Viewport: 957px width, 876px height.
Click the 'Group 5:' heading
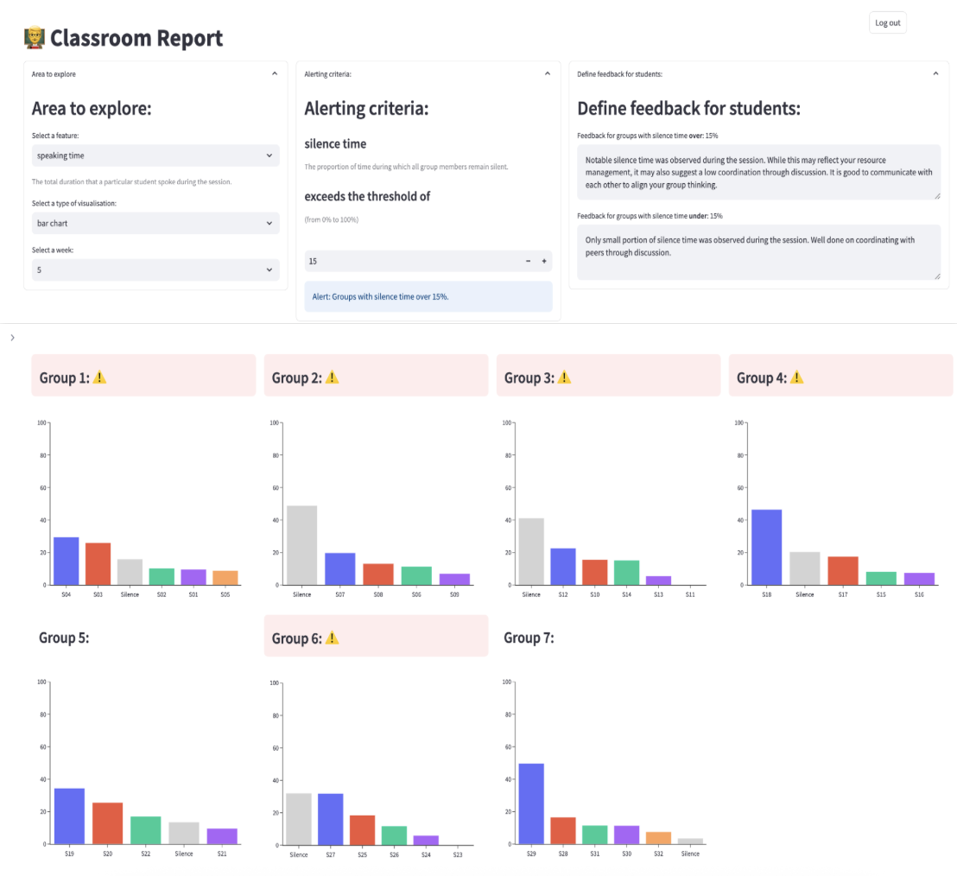(64, 638)
